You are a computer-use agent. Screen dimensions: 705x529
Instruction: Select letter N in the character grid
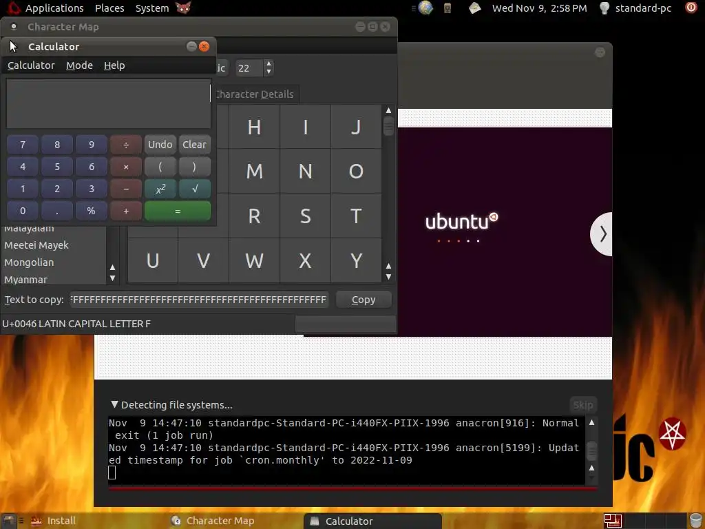pyautogui.click(x=305, y=171)
